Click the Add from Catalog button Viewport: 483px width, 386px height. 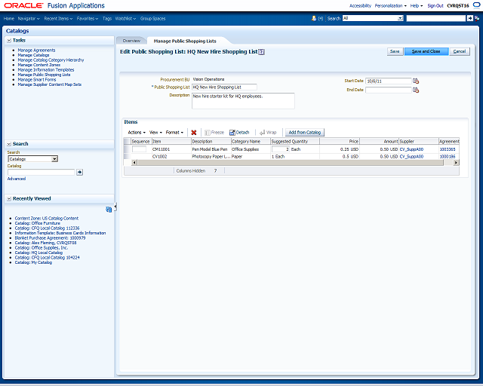pyautogui.click(x=305, y=133)
